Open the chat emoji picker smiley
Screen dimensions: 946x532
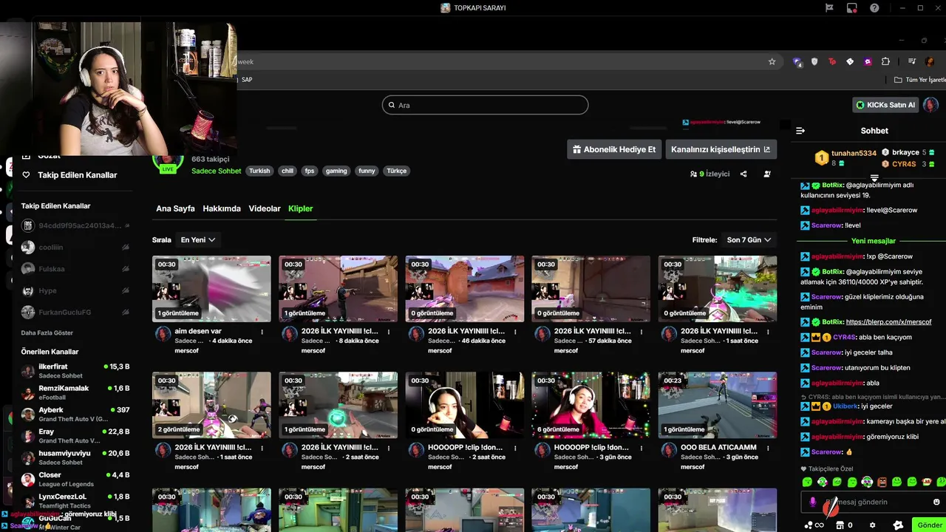936,502
